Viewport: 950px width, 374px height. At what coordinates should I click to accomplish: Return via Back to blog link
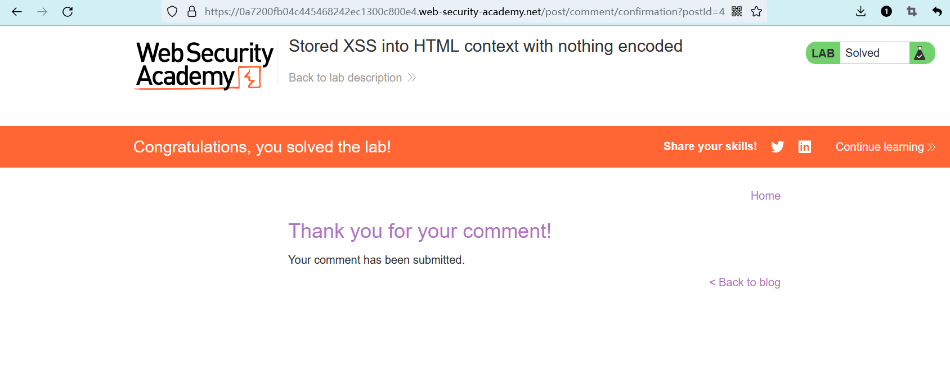[745, 282]
